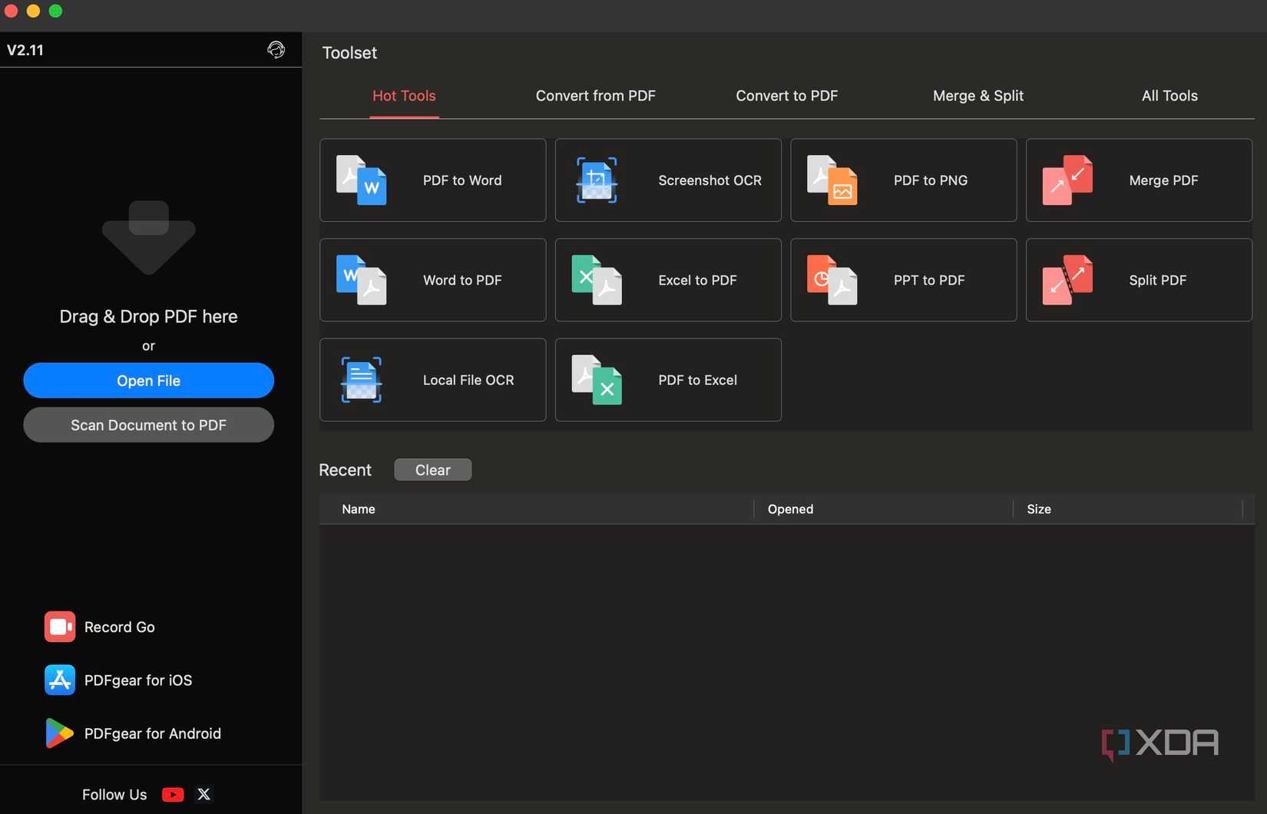Image resolution: width=1267 pixels, height=814 pixels.
Task: Show the All Tools tab
Action: [1169, 96]
